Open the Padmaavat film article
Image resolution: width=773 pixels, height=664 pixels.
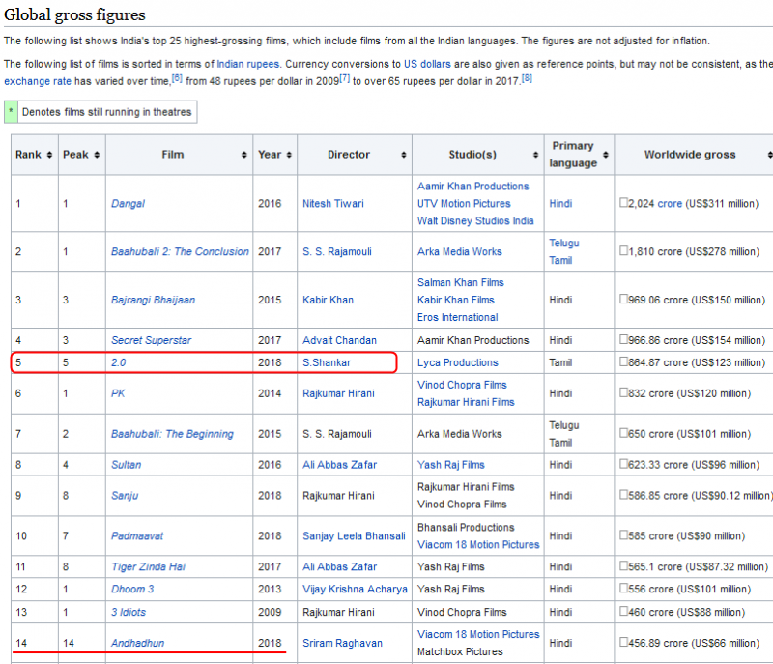point(137,536)
